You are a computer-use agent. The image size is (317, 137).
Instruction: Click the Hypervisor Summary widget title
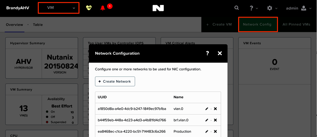27,43
